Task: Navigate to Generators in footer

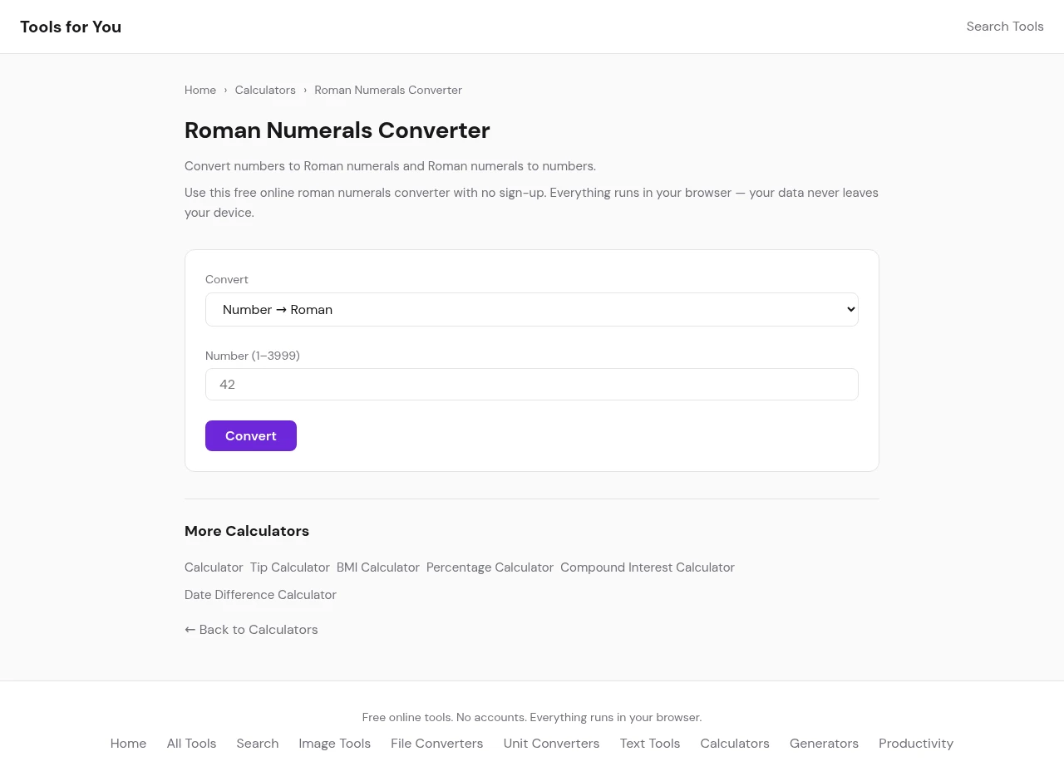Action: [x=824, y=744]
